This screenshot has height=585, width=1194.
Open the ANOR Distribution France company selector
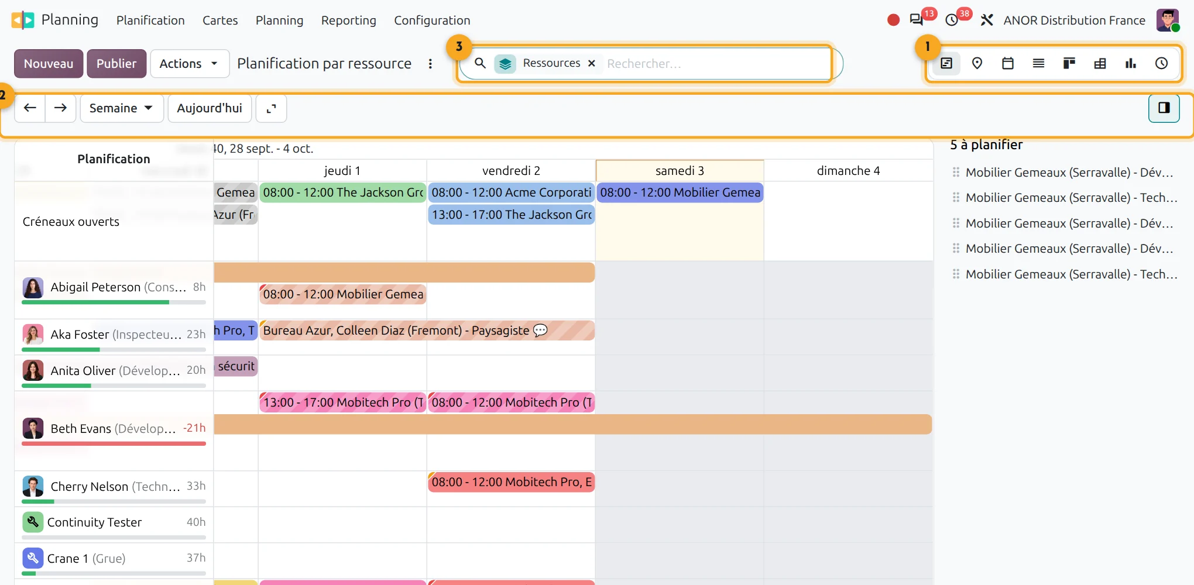tap(1074, 20)
